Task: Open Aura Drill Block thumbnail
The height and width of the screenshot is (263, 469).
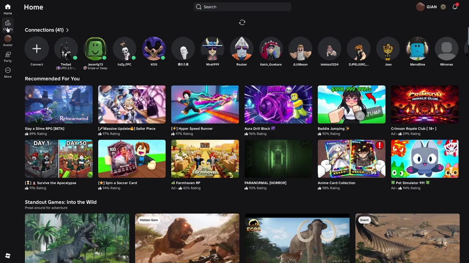Action: coord(278,104)
